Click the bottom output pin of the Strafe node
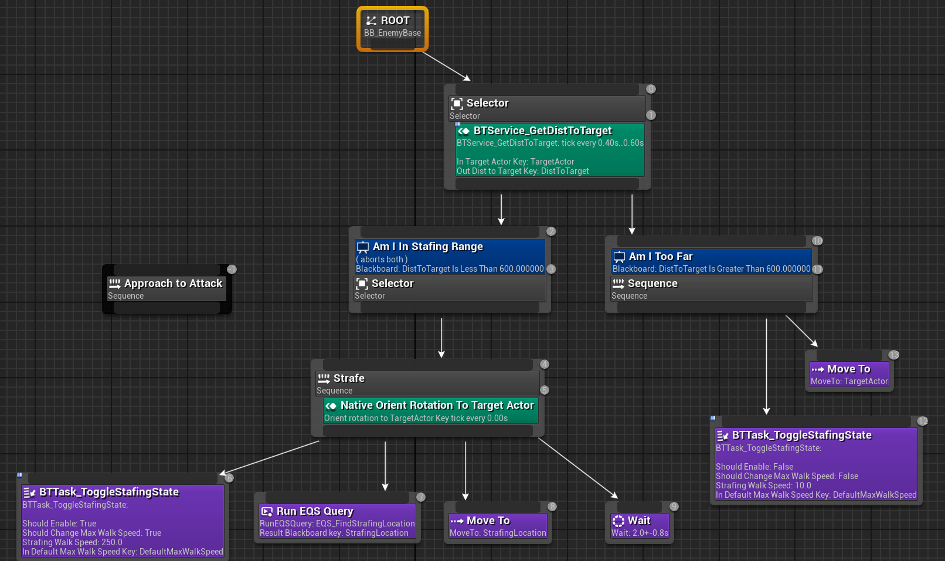945x561 pixels. [x=427, y=431]
